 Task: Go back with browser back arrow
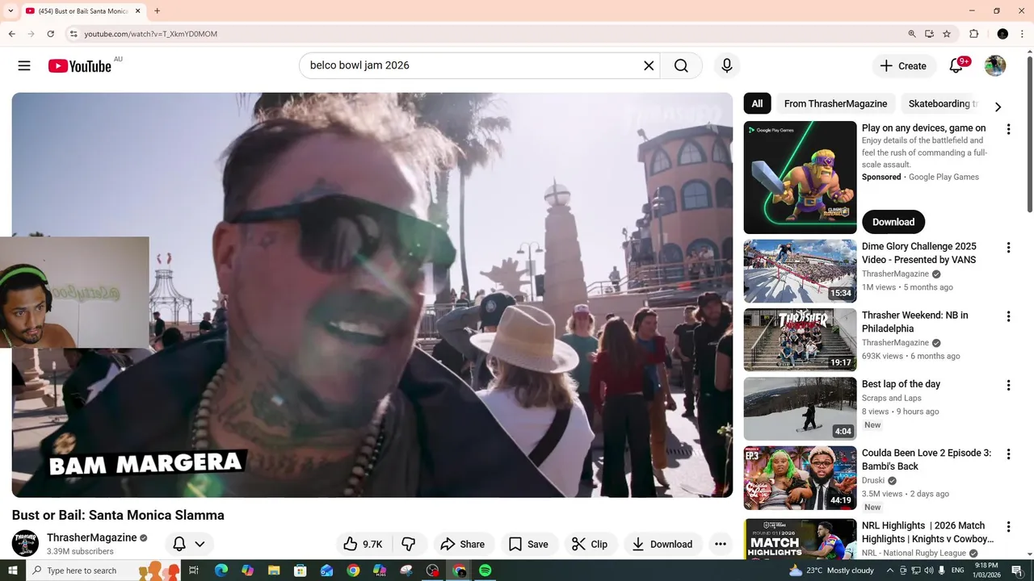pos(11,34)
